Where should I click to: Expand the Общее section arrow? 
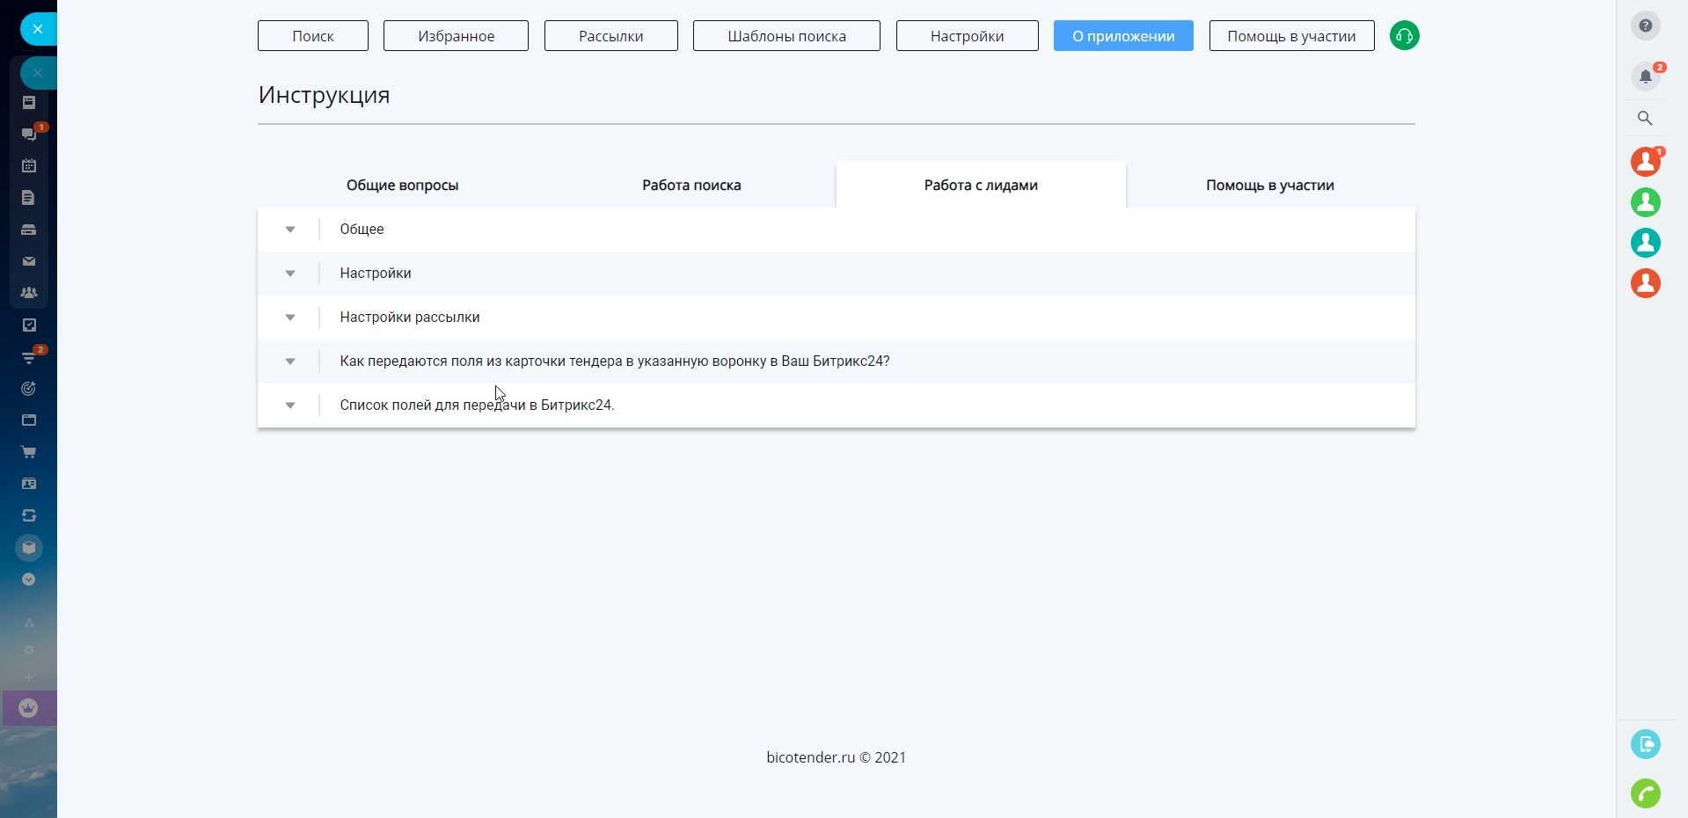coord(289,230)
